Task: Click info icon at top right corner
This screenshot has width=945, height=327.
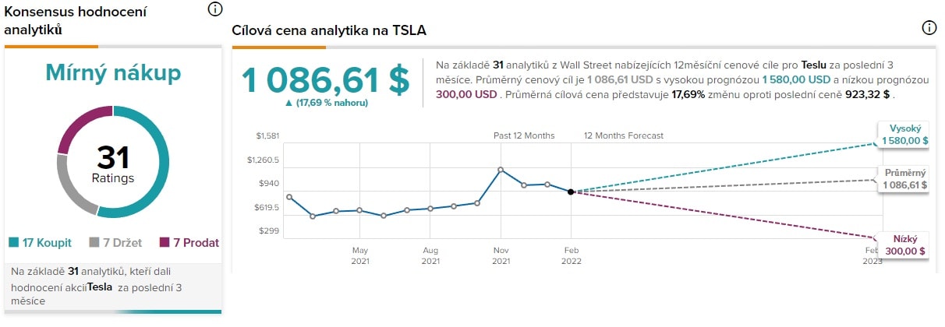Action: click(929, 28)
